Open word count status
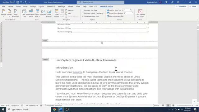Image resolution: width=199 pixels, height=112 pixels. [15, 105]
